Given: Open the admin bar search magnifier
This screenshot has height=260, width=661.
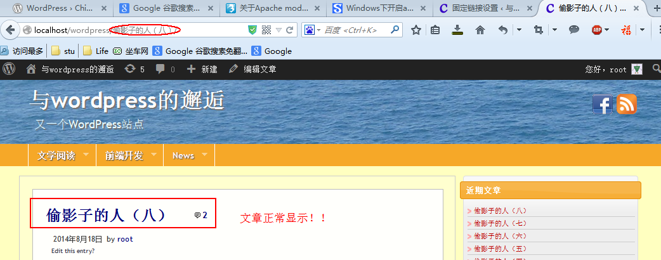Looking at the screenshot, I should point(657,68).
